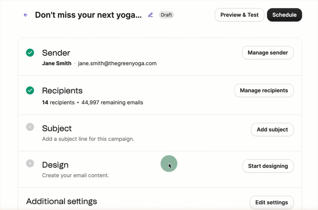This screenshot has width=318, height=210.
Task: Click the Additional settings heading
Action: [61, 201]
